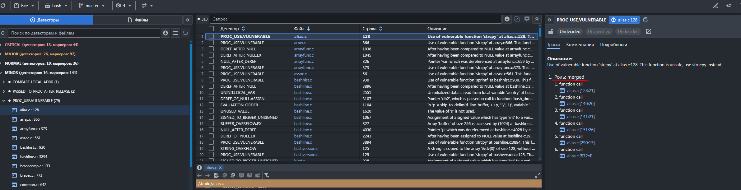This screenshot has width=741, height=190.
Task: Tick the checkbox for row 19 STRING_OVERFLOW
Action: [211, 148]
